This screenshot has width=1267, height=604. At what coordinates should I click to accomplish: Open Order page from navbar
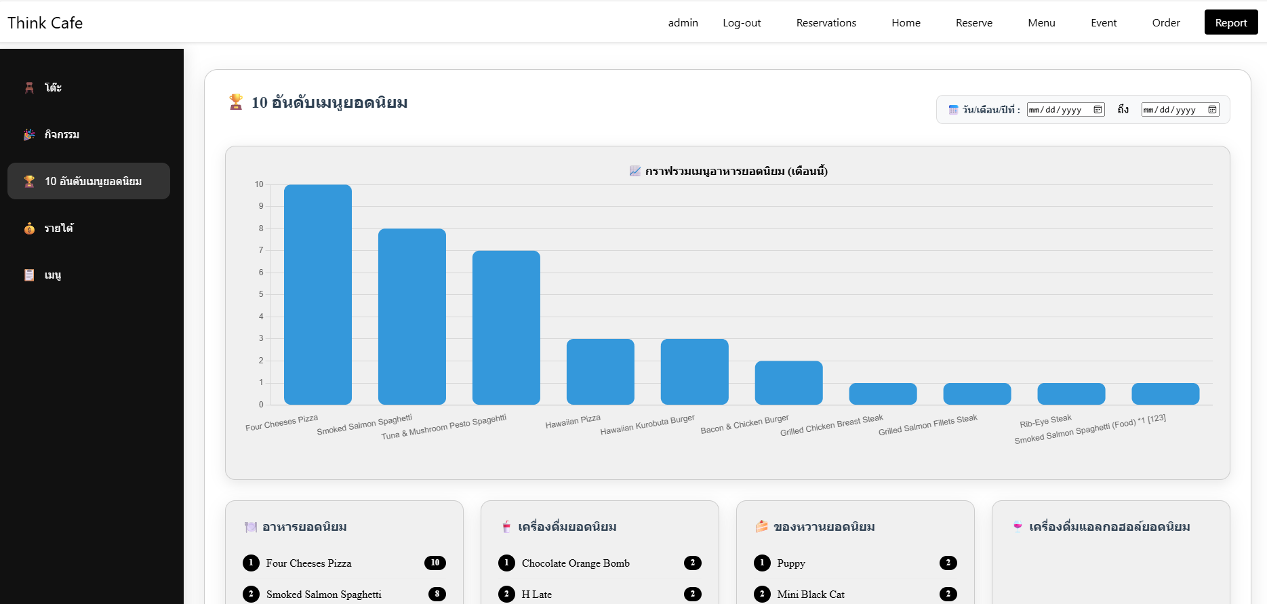tap(1166, 22)
